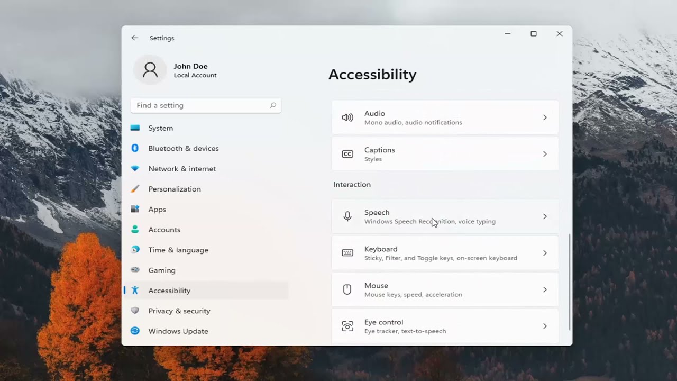677x381 pixels.
Task: Select Accounts in the sidebar
Action: tap(206, 230)
